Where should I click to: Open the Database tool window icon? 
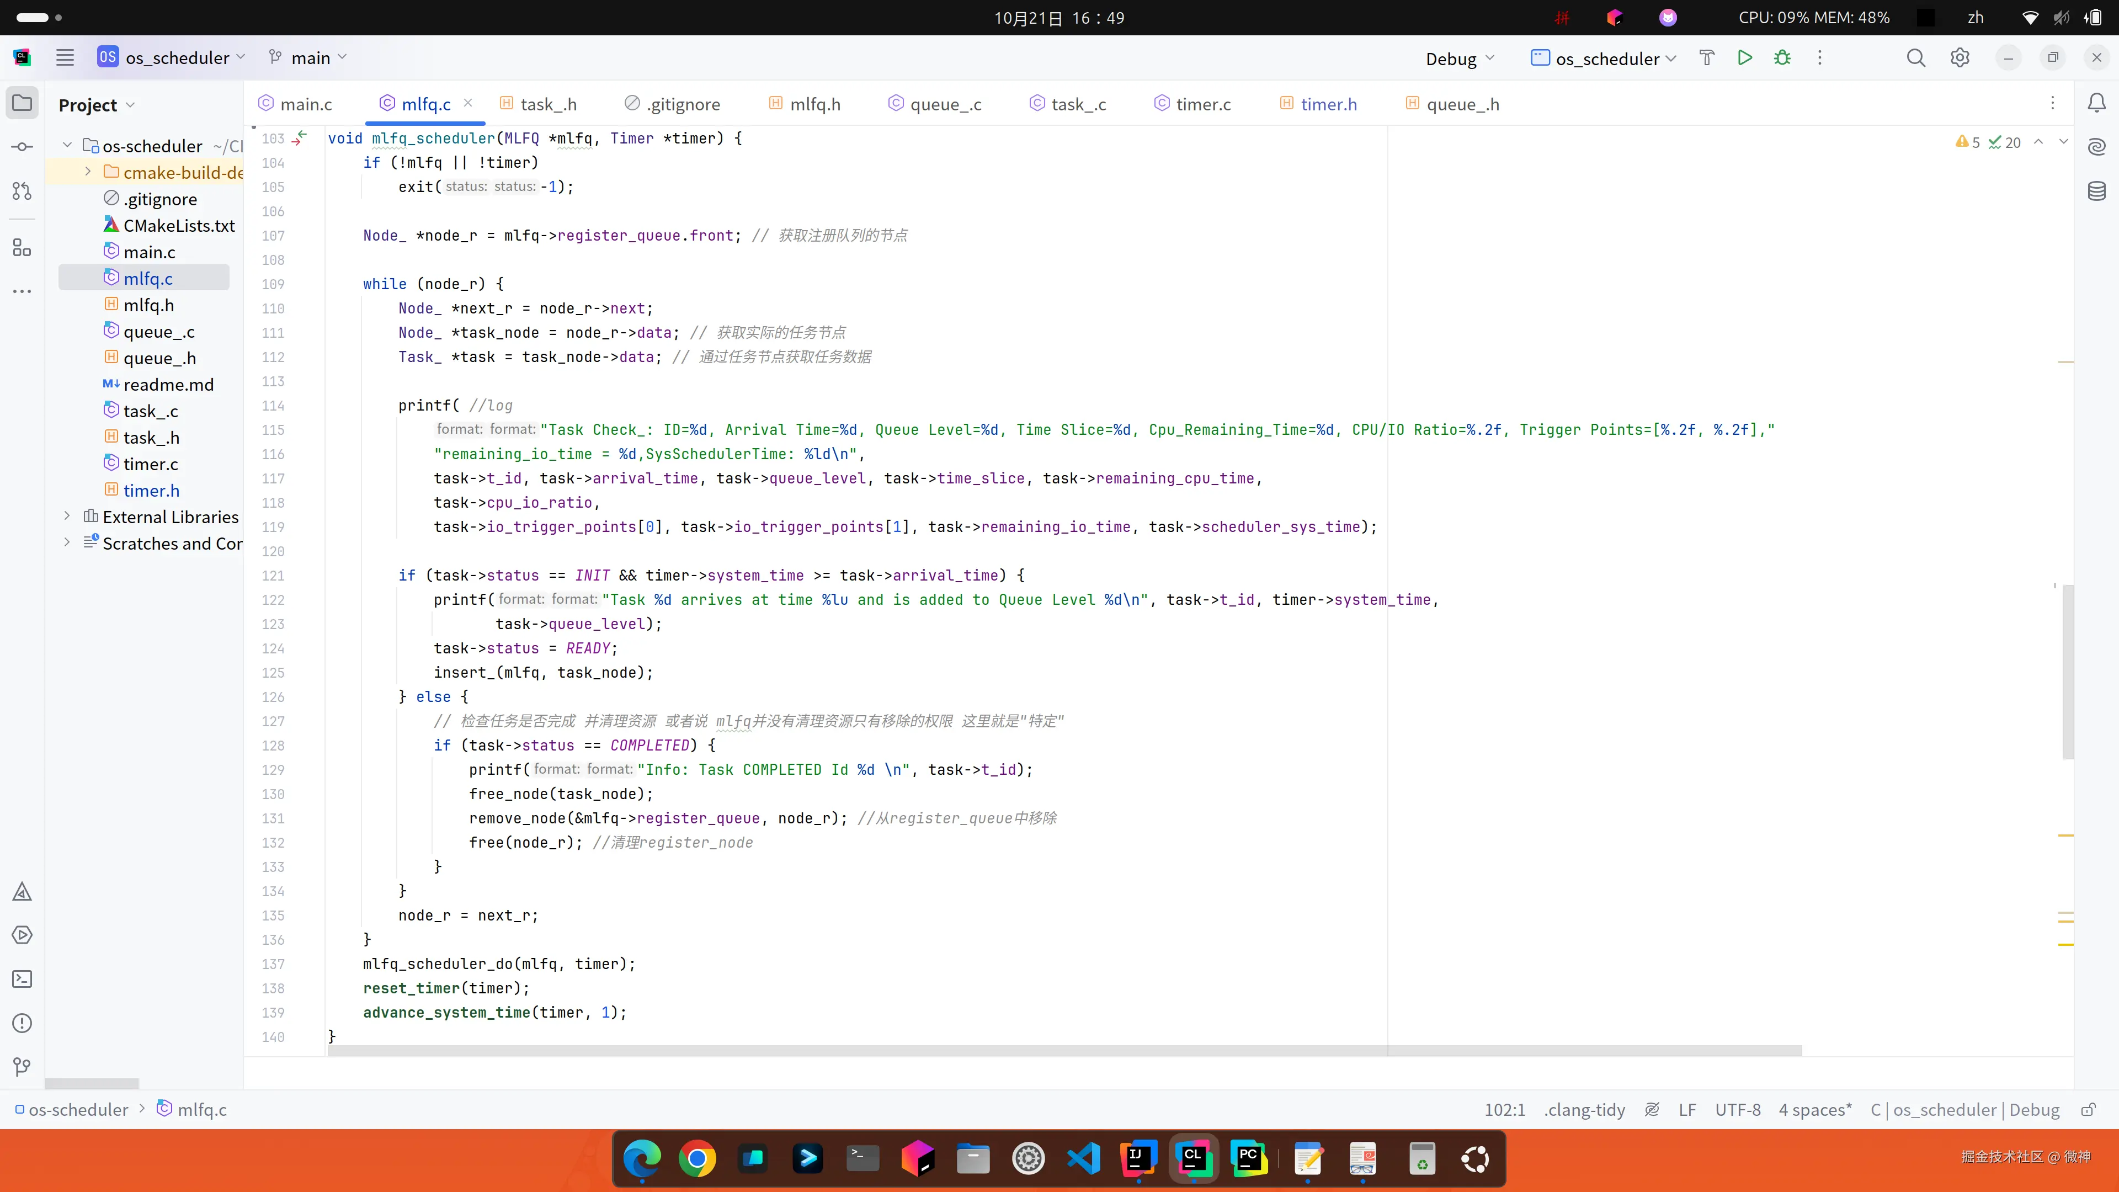(2097, 191)
